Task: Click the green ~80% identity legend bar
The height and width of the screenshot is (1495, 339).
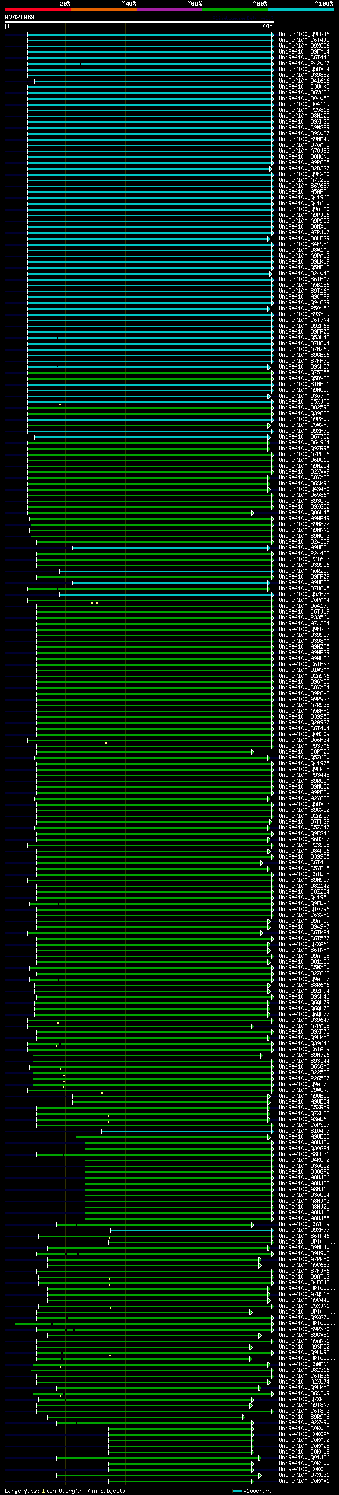Action: tap(235, 10)
